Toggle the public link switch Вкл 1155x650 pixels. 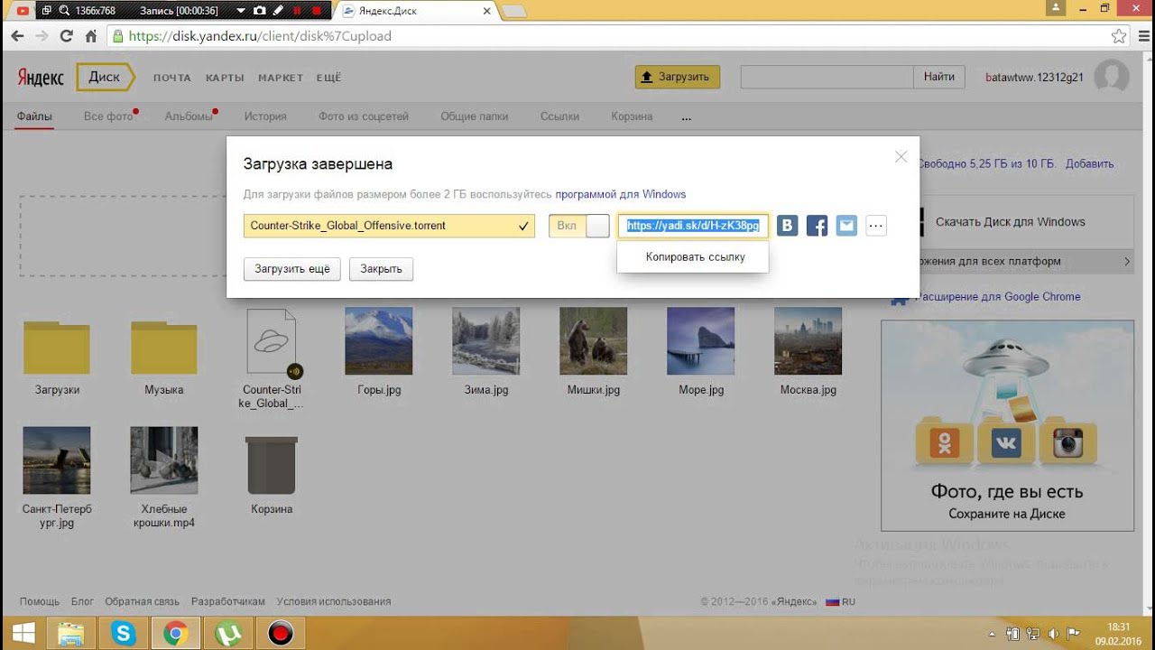pyautogui.click(x=579, y=226)
